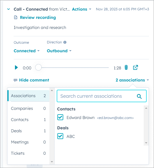The width and height of the screenshot is (154, 168).
Task: Uncheck the Edward Brown contact checkbox
Action: (x=60, y=117)
